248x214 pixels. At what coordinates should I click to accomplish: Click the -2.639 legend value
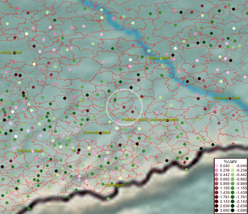(241, 206)
